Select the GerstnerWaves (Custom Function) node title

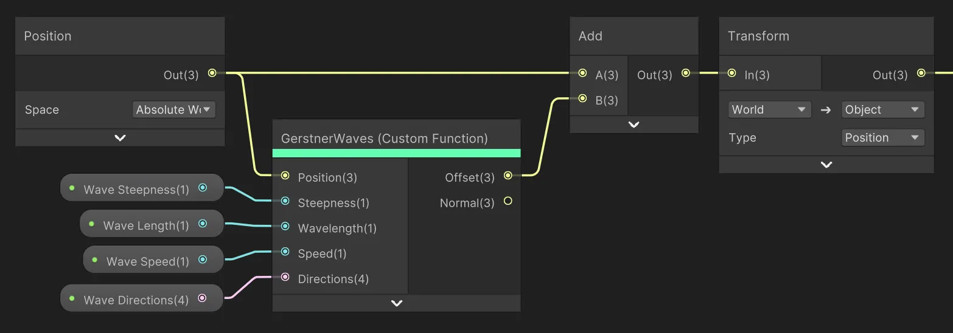(x=385, y=139)
